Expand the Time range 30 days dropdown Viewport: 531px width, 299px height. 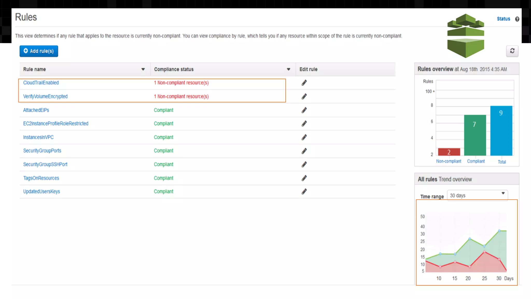477,195
